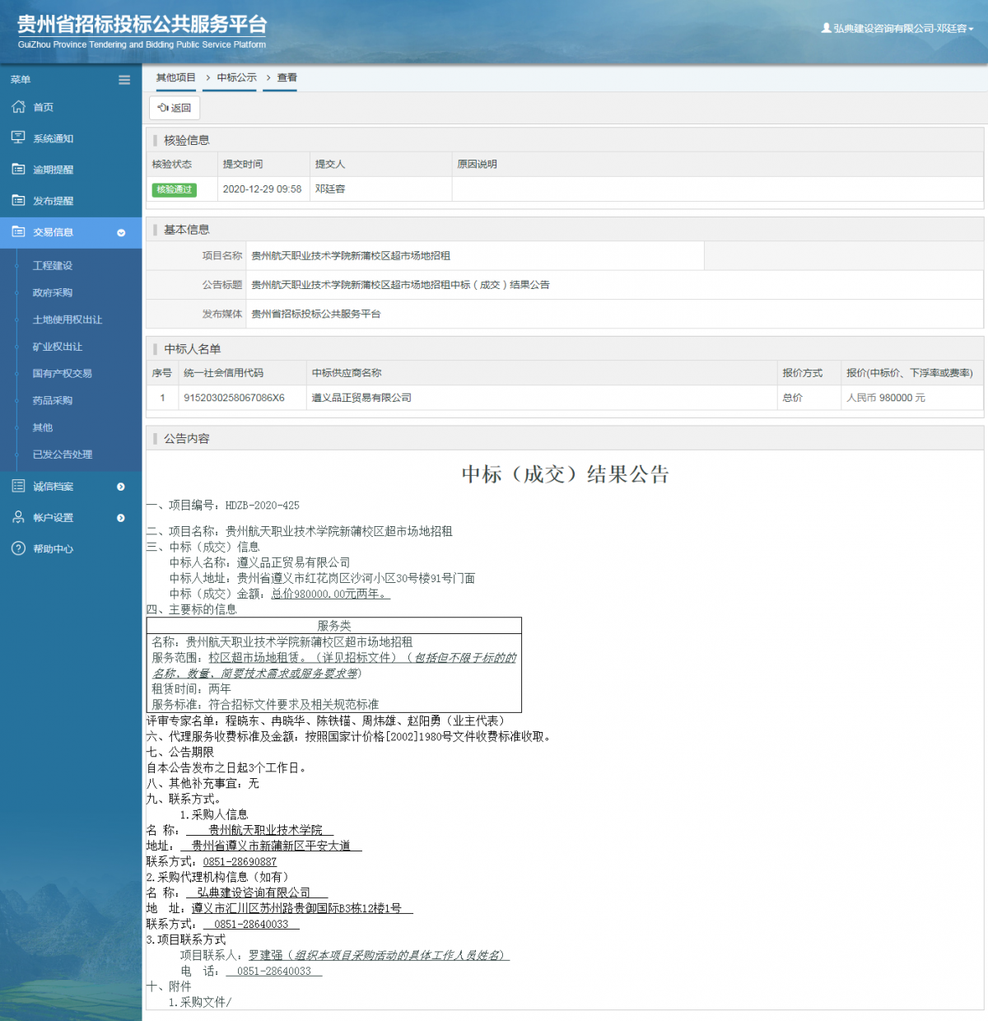Click credit code 9152030258067086X6
Image resolution: width=988 pixels, height=1021 pixels.
(234, 398)
